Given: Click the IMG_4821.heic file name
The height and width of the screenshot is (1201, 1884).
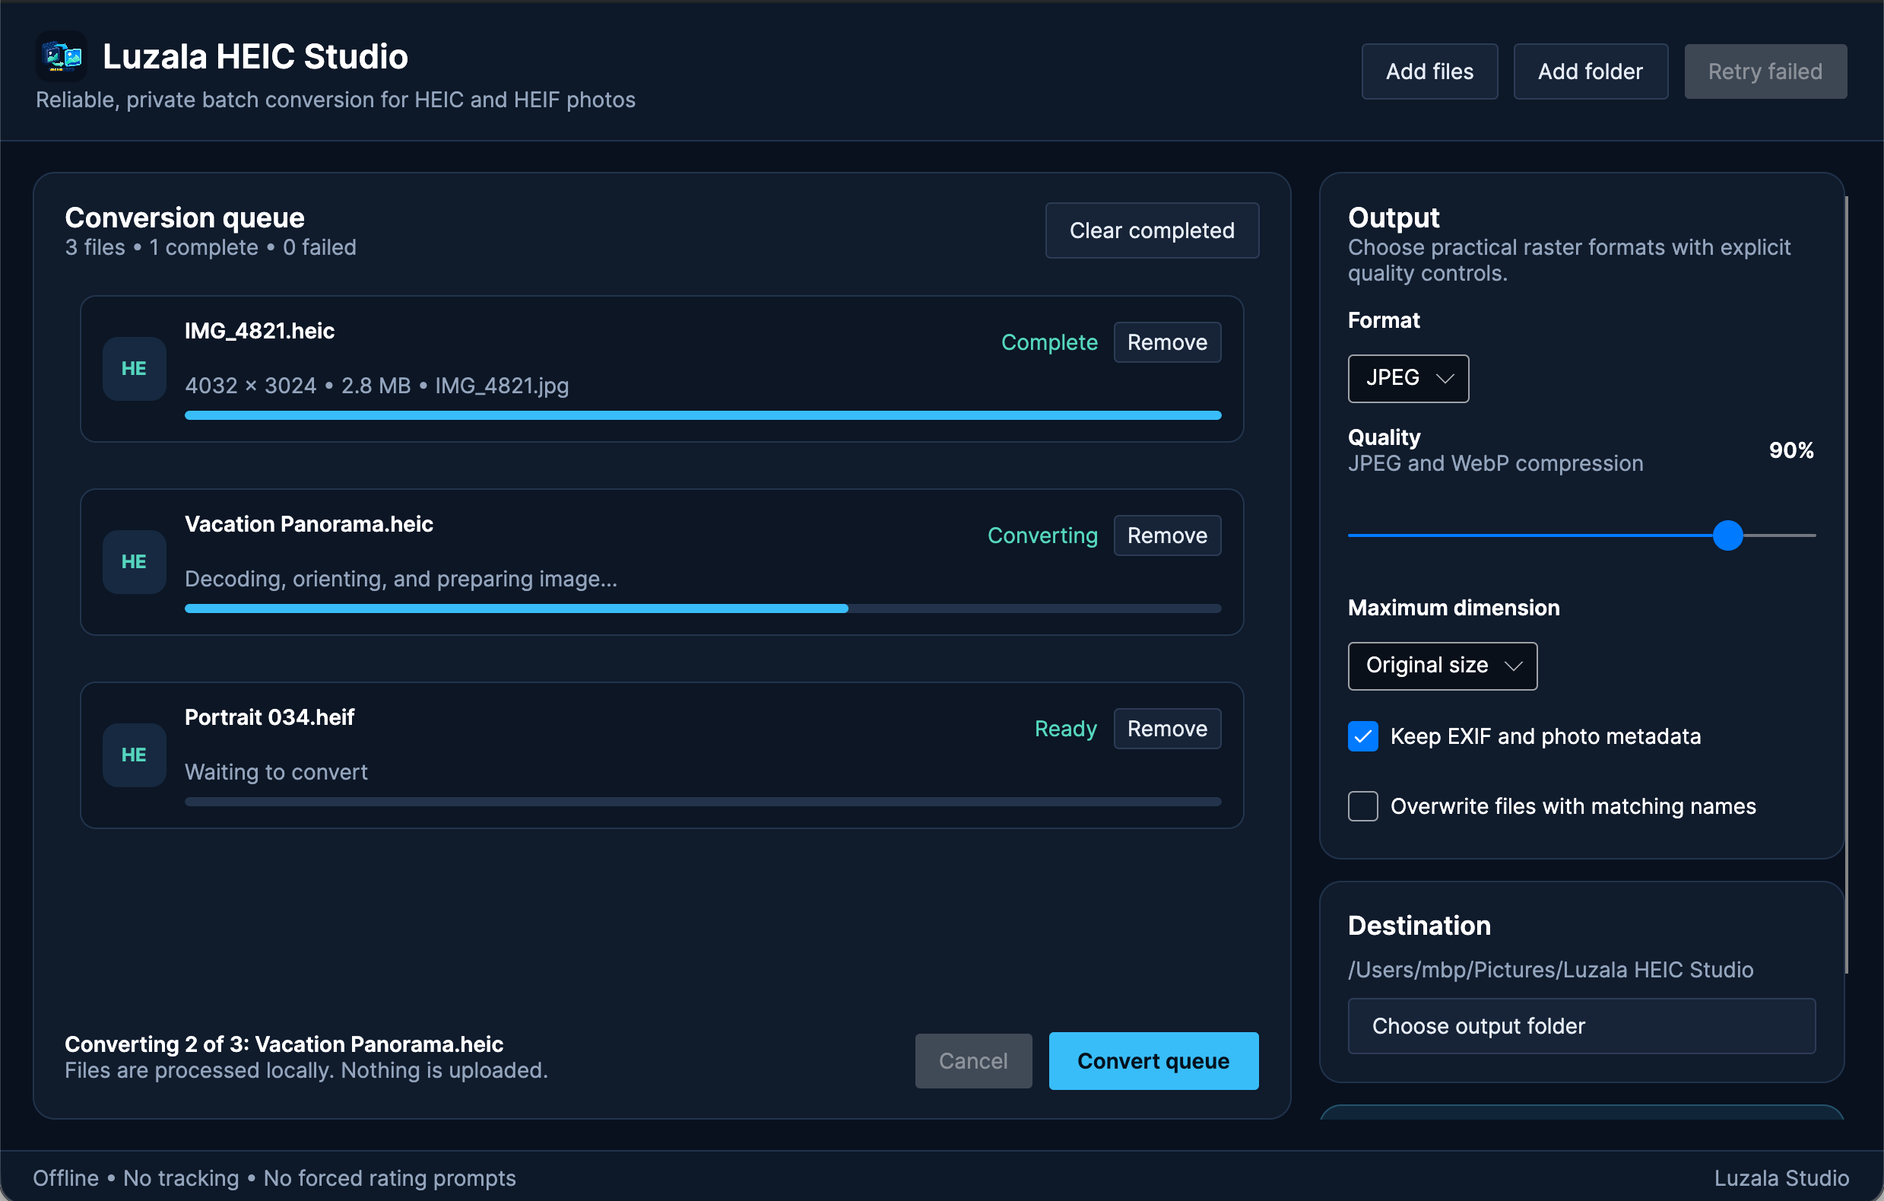Looking at the screenshot, I should (260, 331).
